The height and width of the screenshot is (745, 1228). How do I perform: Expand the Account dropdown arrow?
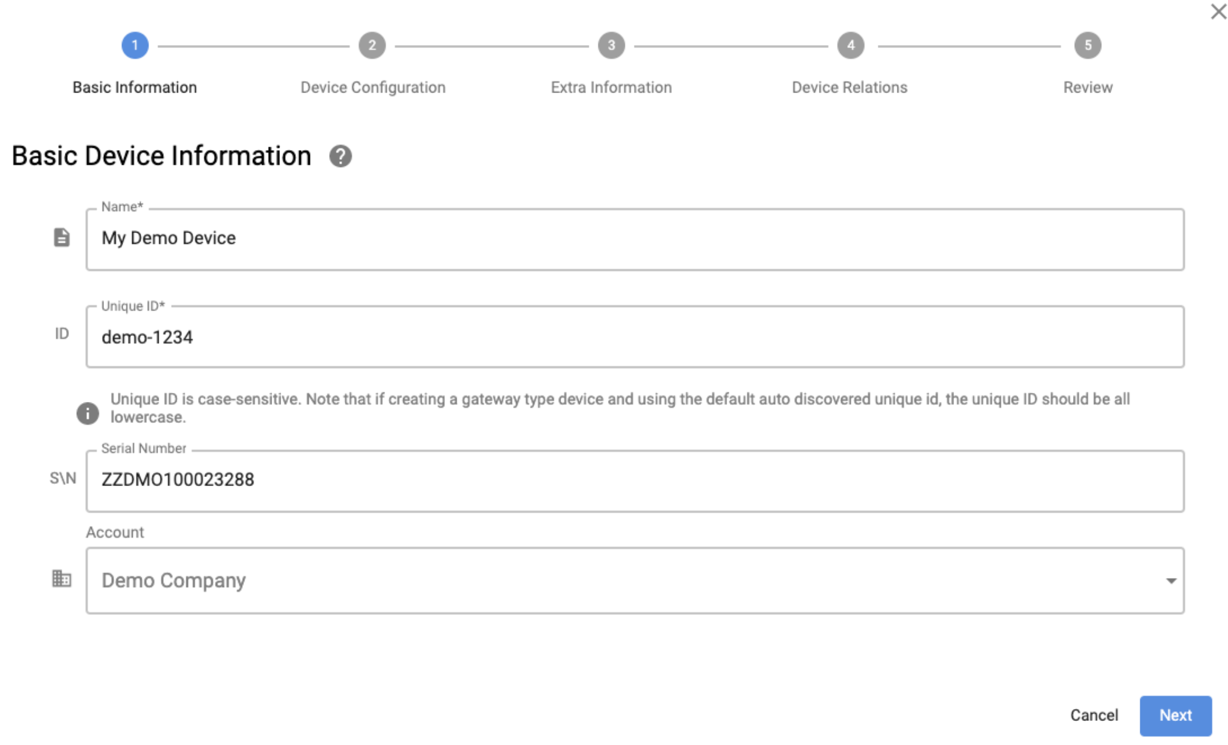coord(1170,581)
